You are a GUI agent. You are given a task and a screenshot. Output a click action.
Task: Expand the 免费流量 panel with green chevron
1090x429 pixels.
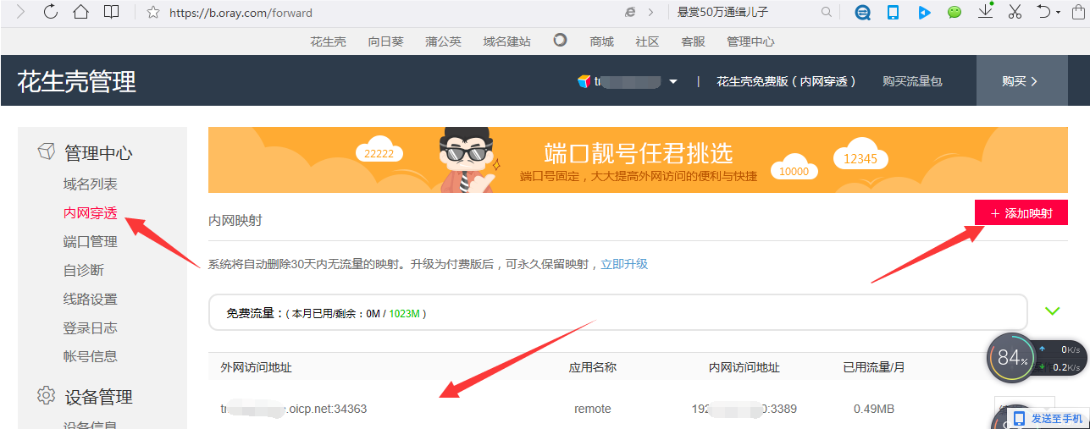click(x=1052, y=311)
